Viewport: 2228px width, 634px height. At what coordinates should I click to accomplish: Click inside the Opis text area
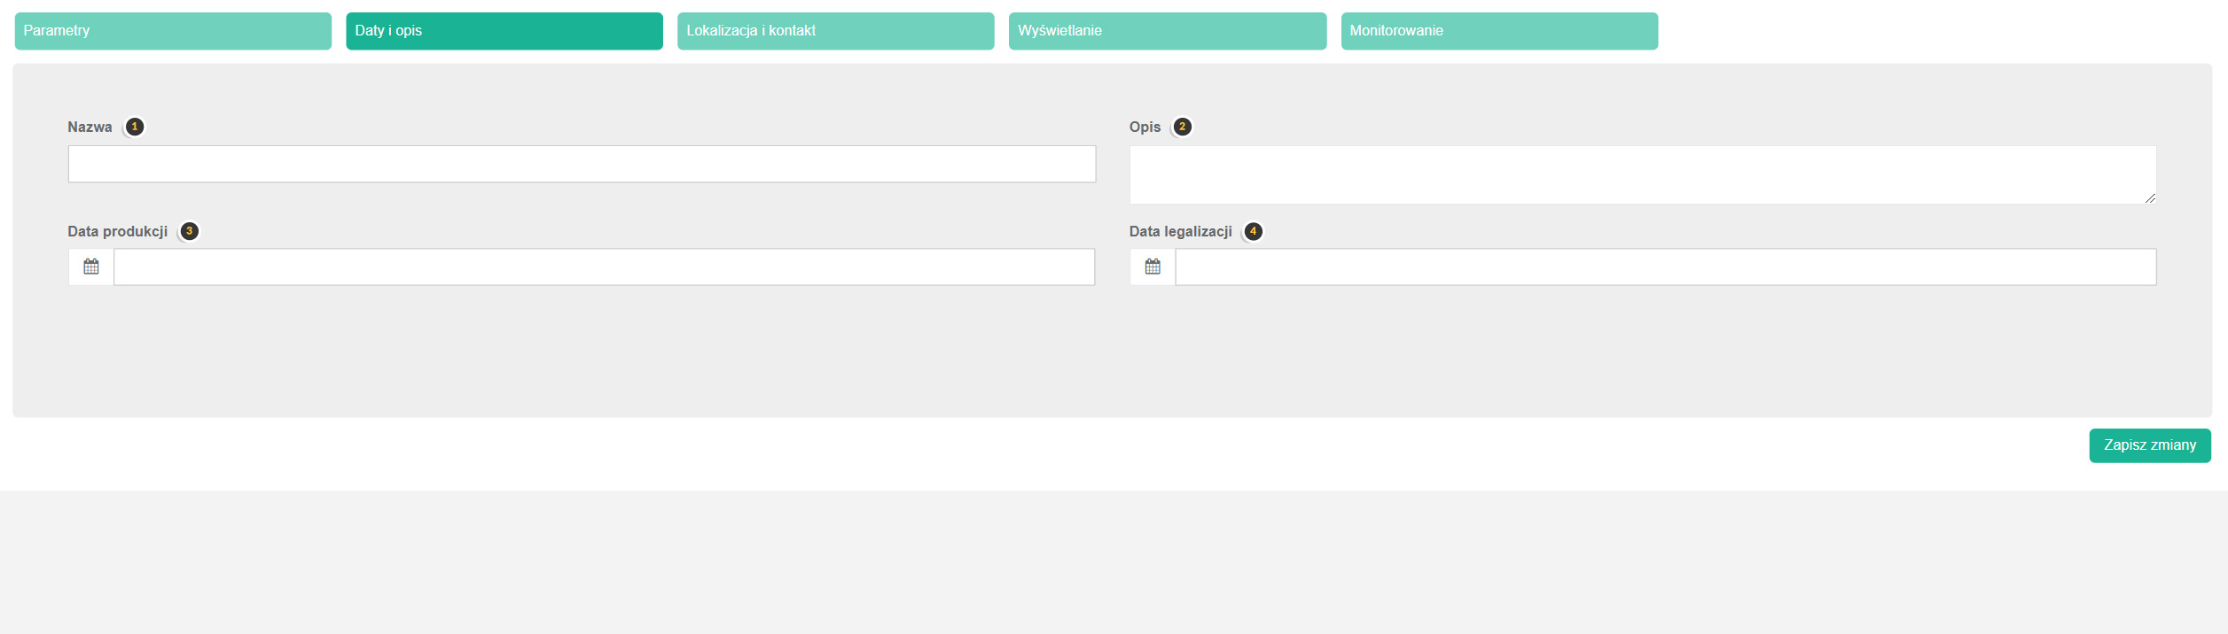[x=1642, y=174]
